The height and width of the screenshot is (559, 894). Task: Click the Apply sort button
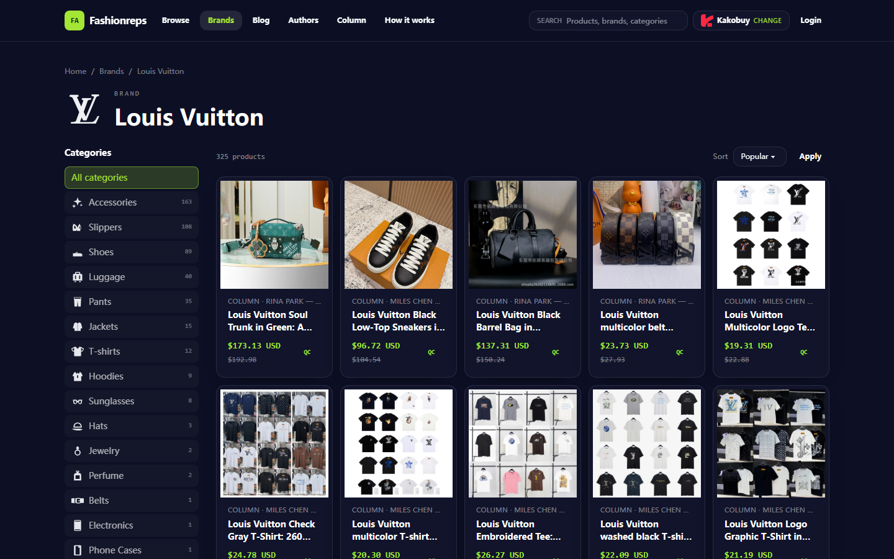tap(810, 157)
